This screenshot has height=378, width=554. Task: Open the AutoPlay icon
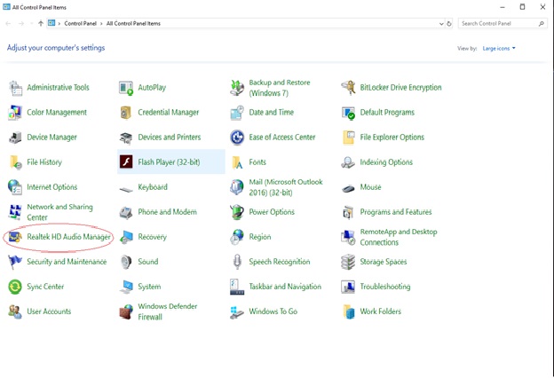(126, 88)
